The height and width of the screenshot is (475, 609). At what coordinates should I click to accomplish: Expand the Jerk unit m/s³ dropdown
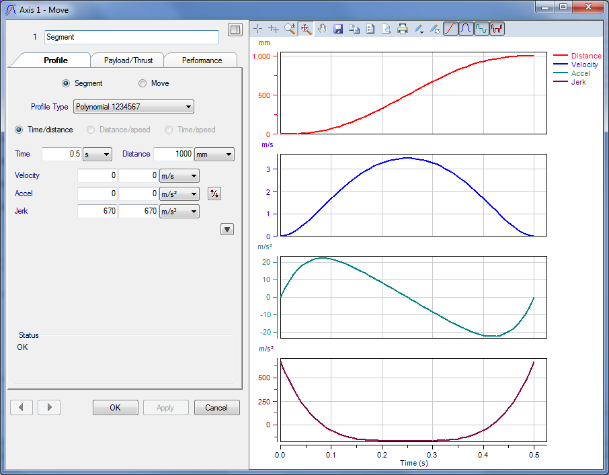pyautogui.click(x=179, y=212)
